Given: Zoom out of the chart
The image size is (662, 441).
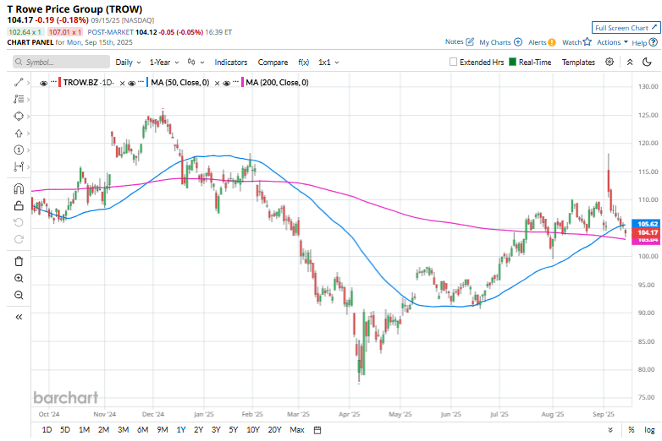Looking at the screenshot, I should point(19,295).
